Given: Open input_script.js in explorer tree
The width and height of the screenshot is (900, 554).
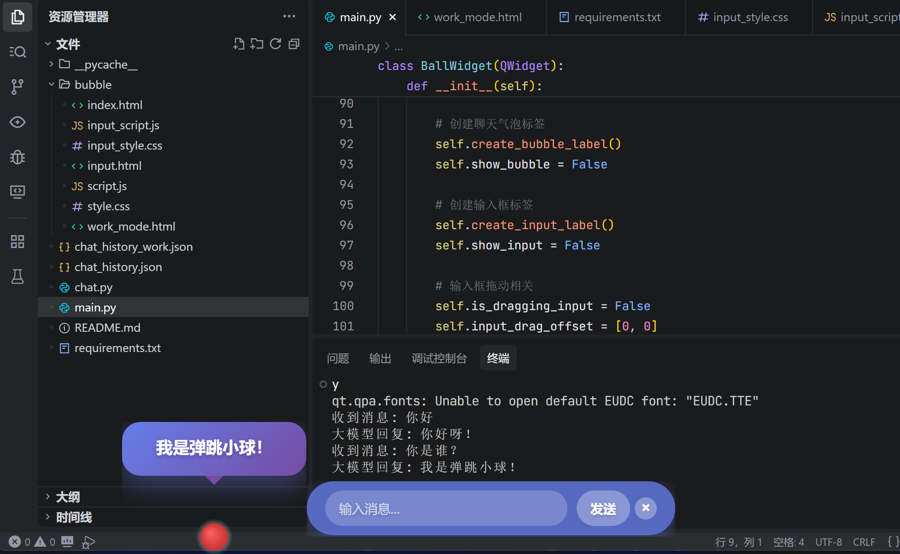Looking at the screenshot, I should tap(173, 125).
